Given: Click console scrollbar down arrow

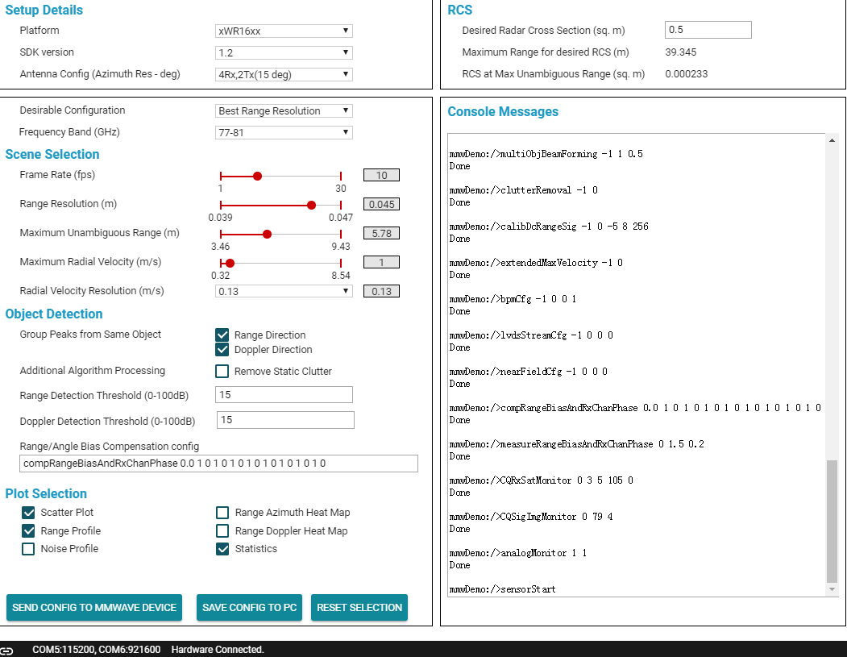Looking at the screenshot, I should [x=832, y=589].
